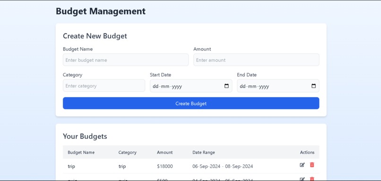Click the Budget Name column header
This screenshot has width=381, height=181.
pos(81,152)
